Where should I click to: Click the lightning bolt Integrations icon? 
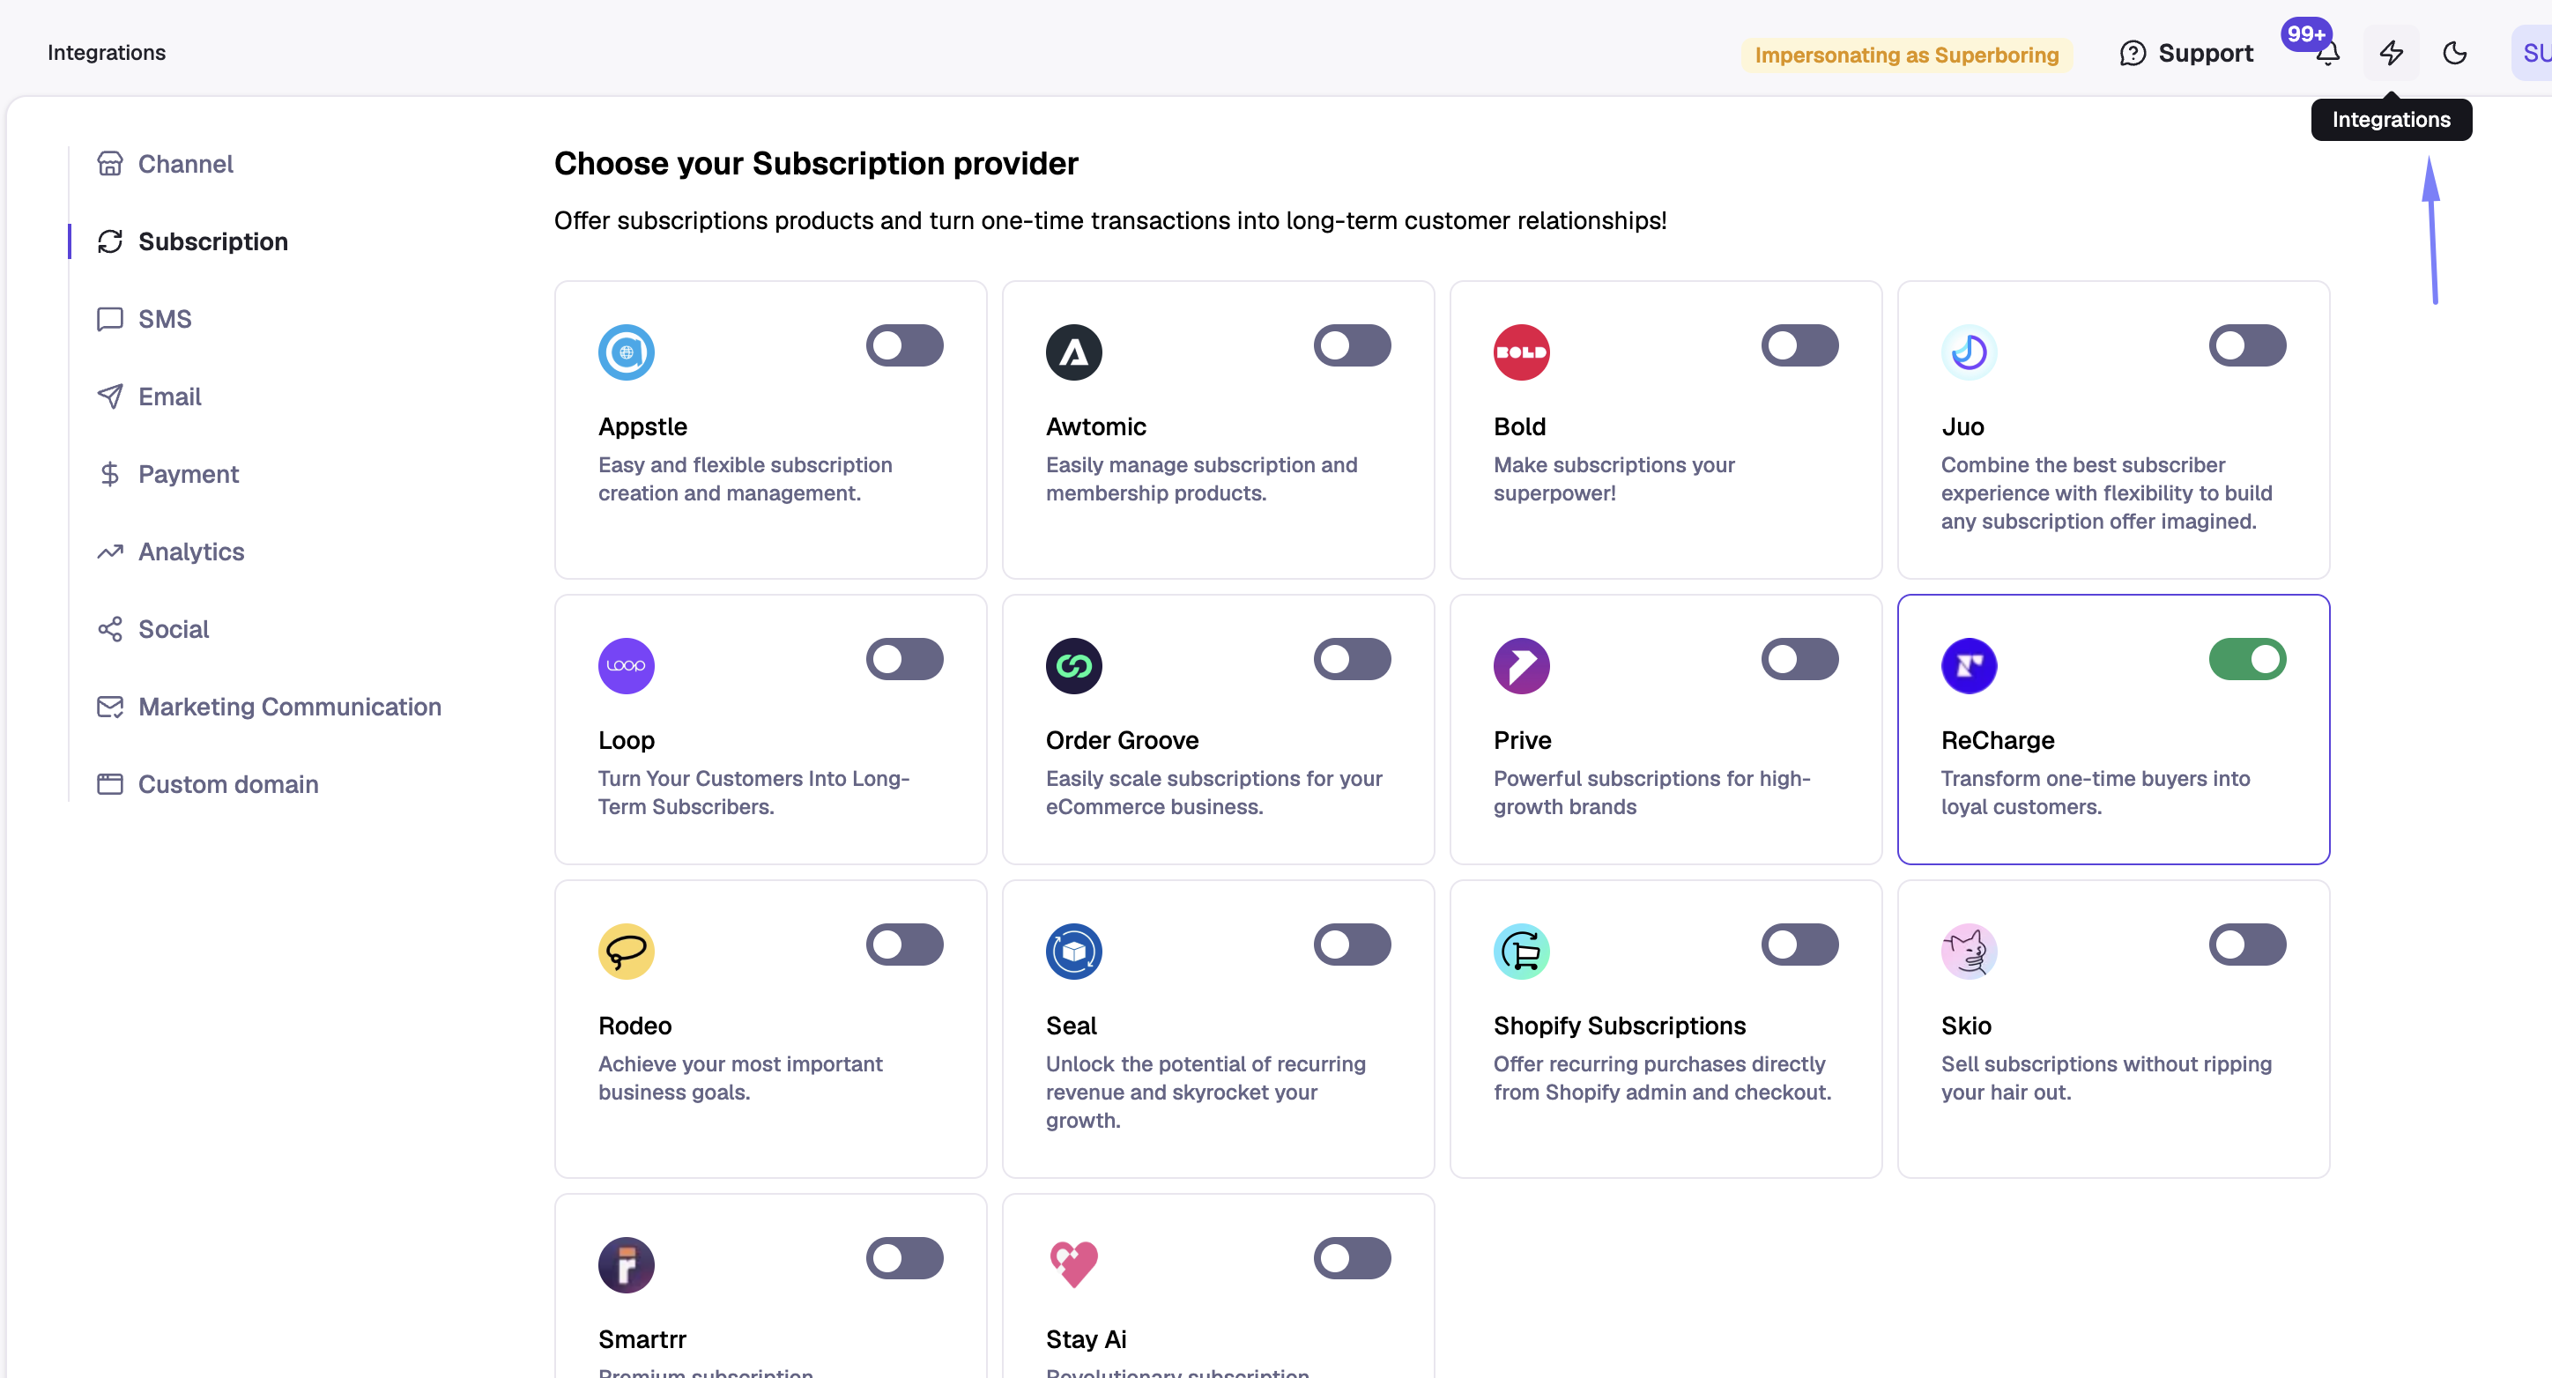click(x=2391, y=53)
